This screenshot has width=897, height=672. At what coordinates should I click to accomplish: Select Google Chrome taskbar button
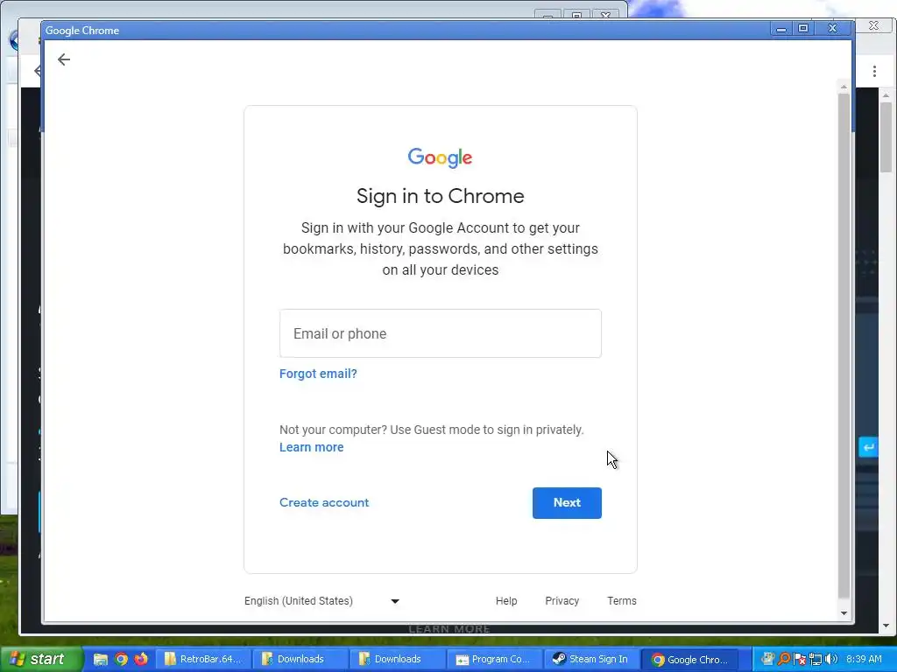(689, 659)
